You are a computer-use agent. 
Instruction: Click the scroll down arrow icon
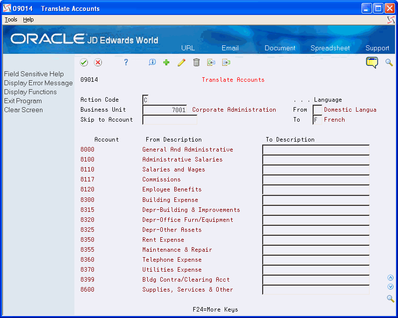point(391,287)
